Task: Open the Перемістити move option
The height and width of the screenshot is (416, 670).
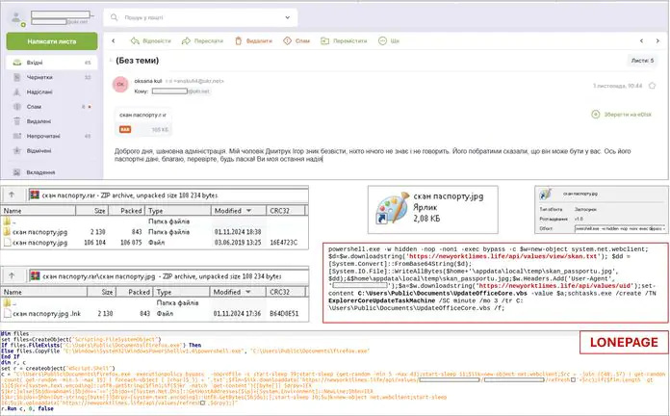Action: 344,41
